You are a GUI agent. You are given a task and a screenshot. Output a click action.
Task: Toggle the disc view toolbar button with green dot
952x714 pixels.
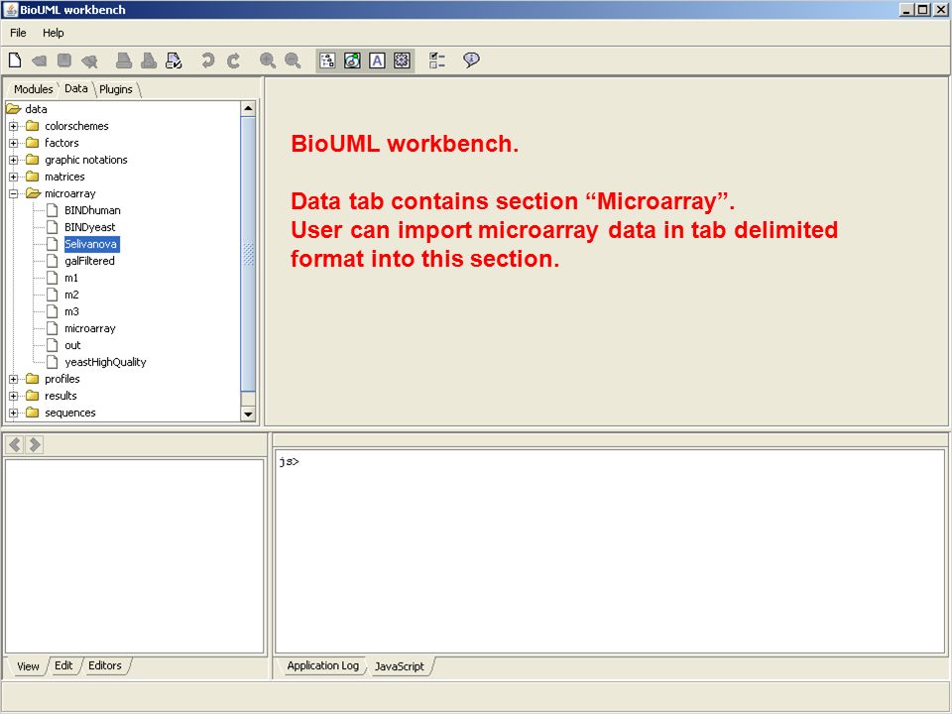352,60
